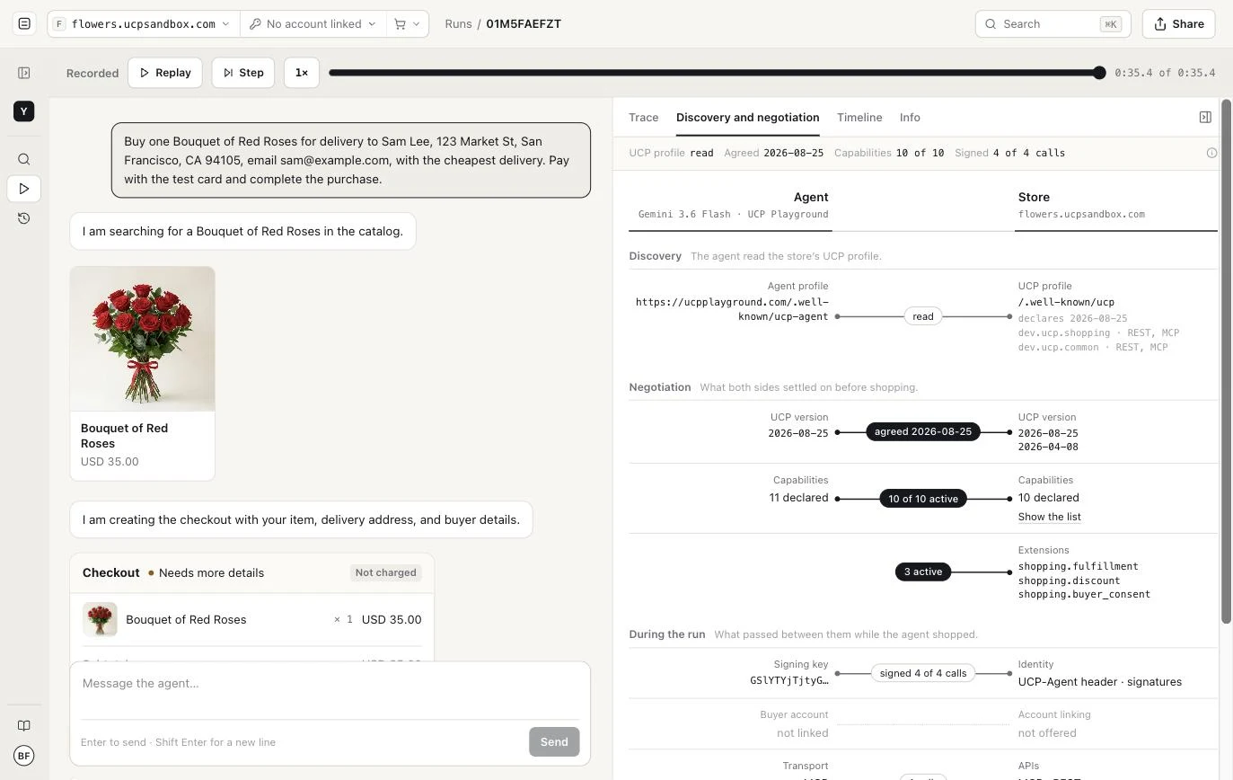Click the user's purchase request message
Screen dimensions: 1233x780
[x=351, y=160]
